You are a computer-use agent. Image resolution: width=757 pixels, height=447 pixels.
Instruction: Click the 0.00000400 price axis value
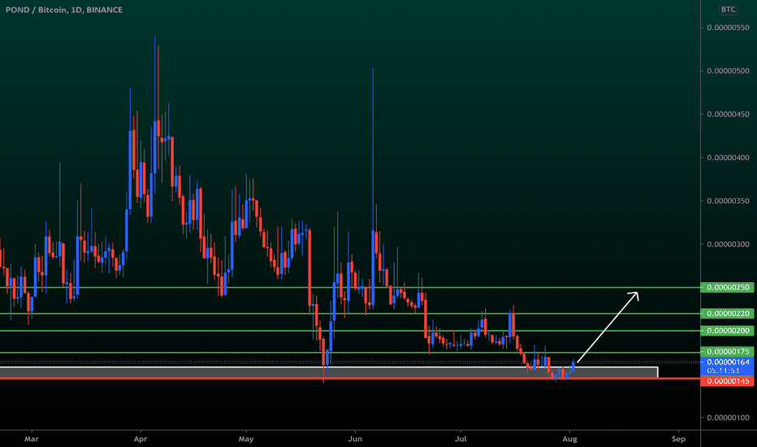pyautogui.click(x=728, y=158)
